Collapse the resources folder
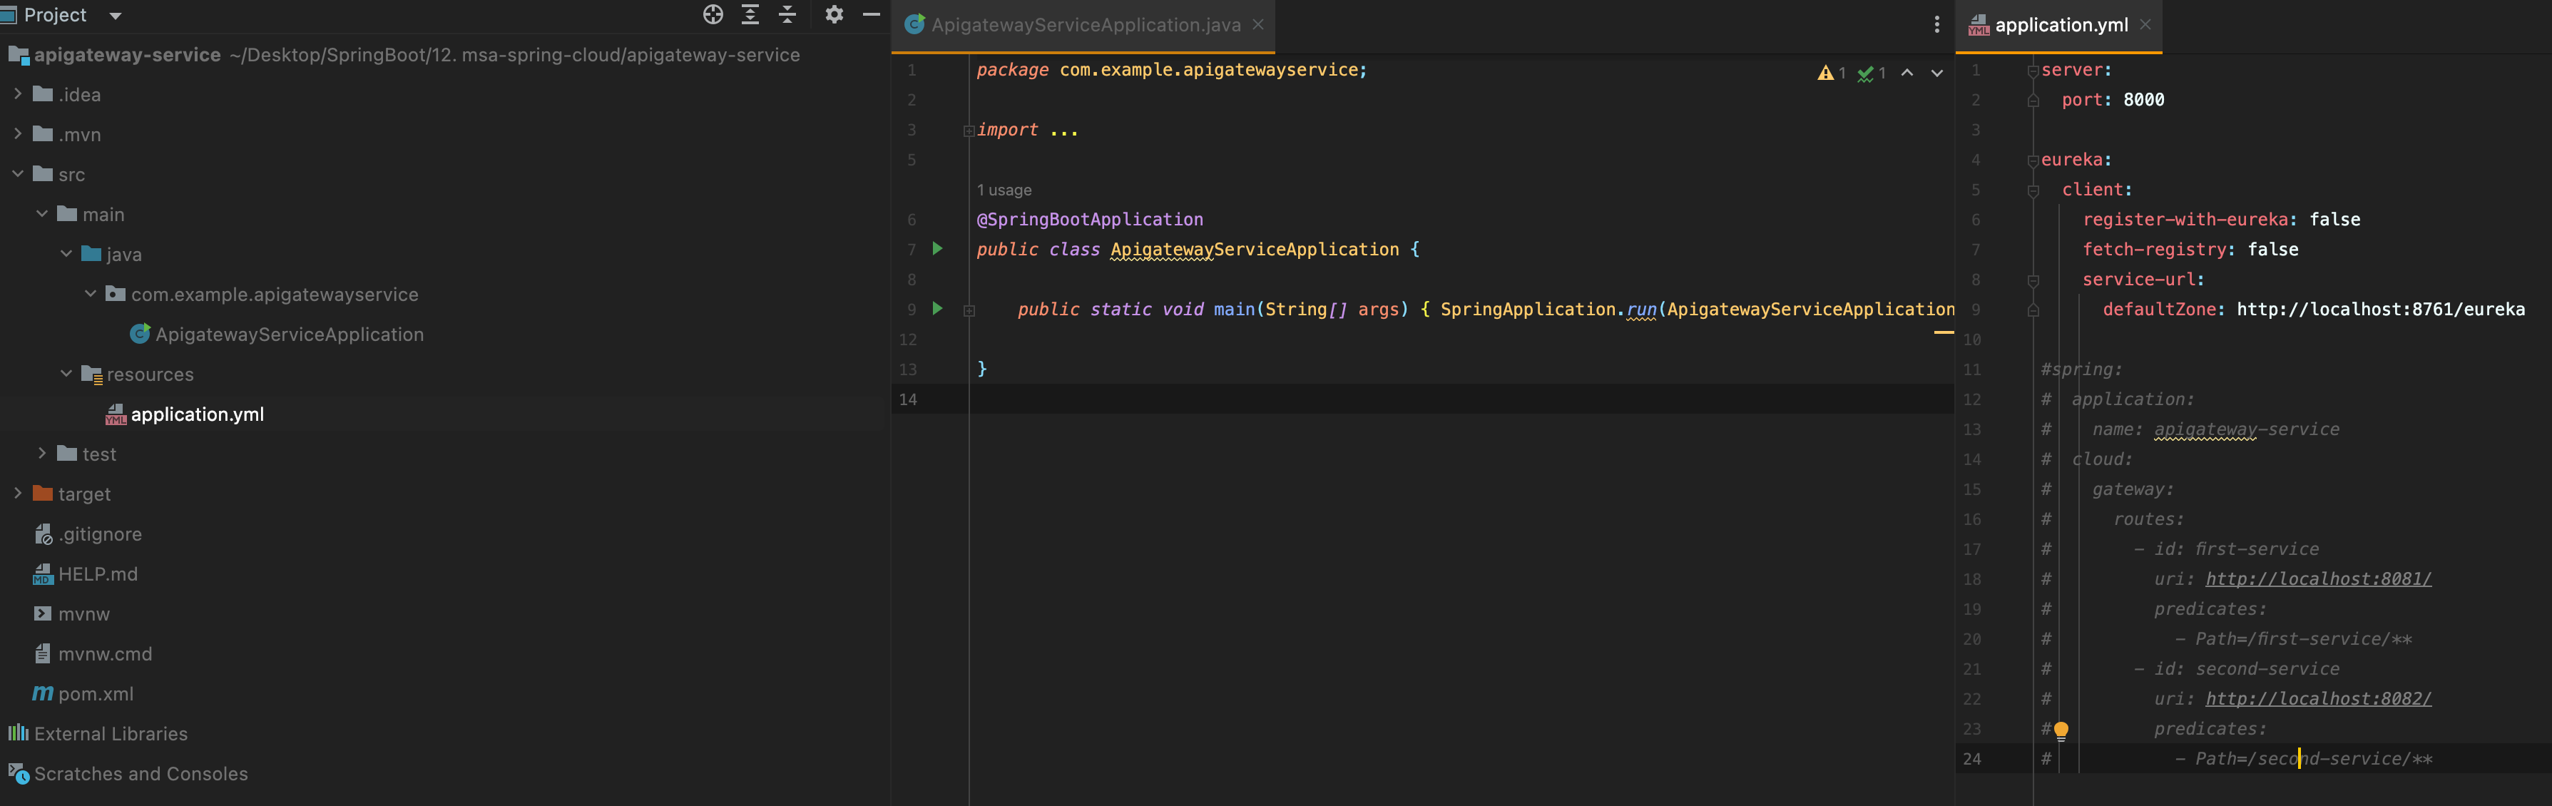2552x806 pixels. (x=66, y=373)
